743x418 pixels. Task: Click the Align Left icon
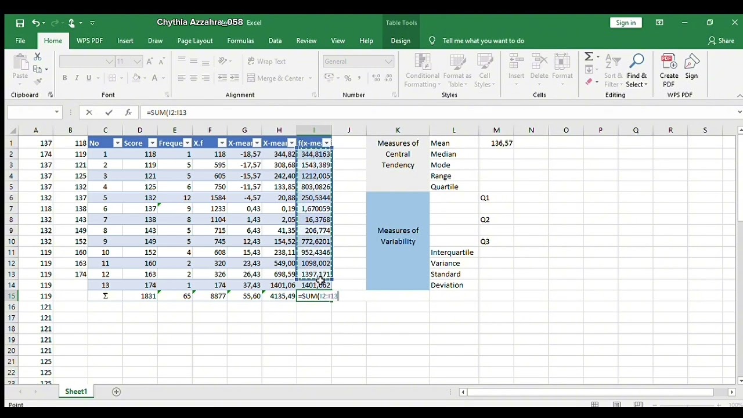(x=182, y=78)
